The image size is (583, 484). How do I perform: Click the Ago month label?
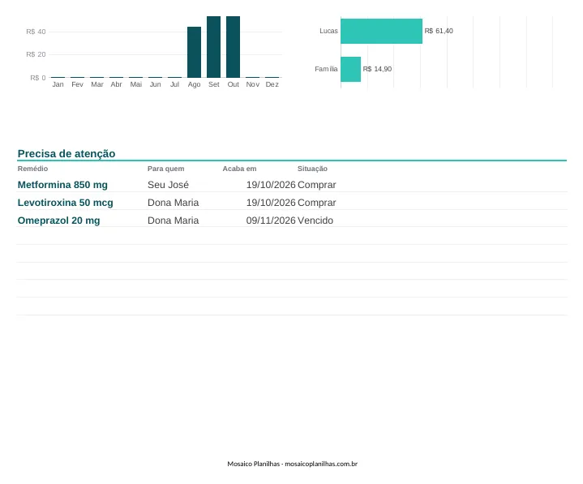194,84
